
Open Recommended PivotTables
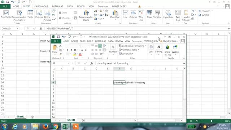[19, 16]
